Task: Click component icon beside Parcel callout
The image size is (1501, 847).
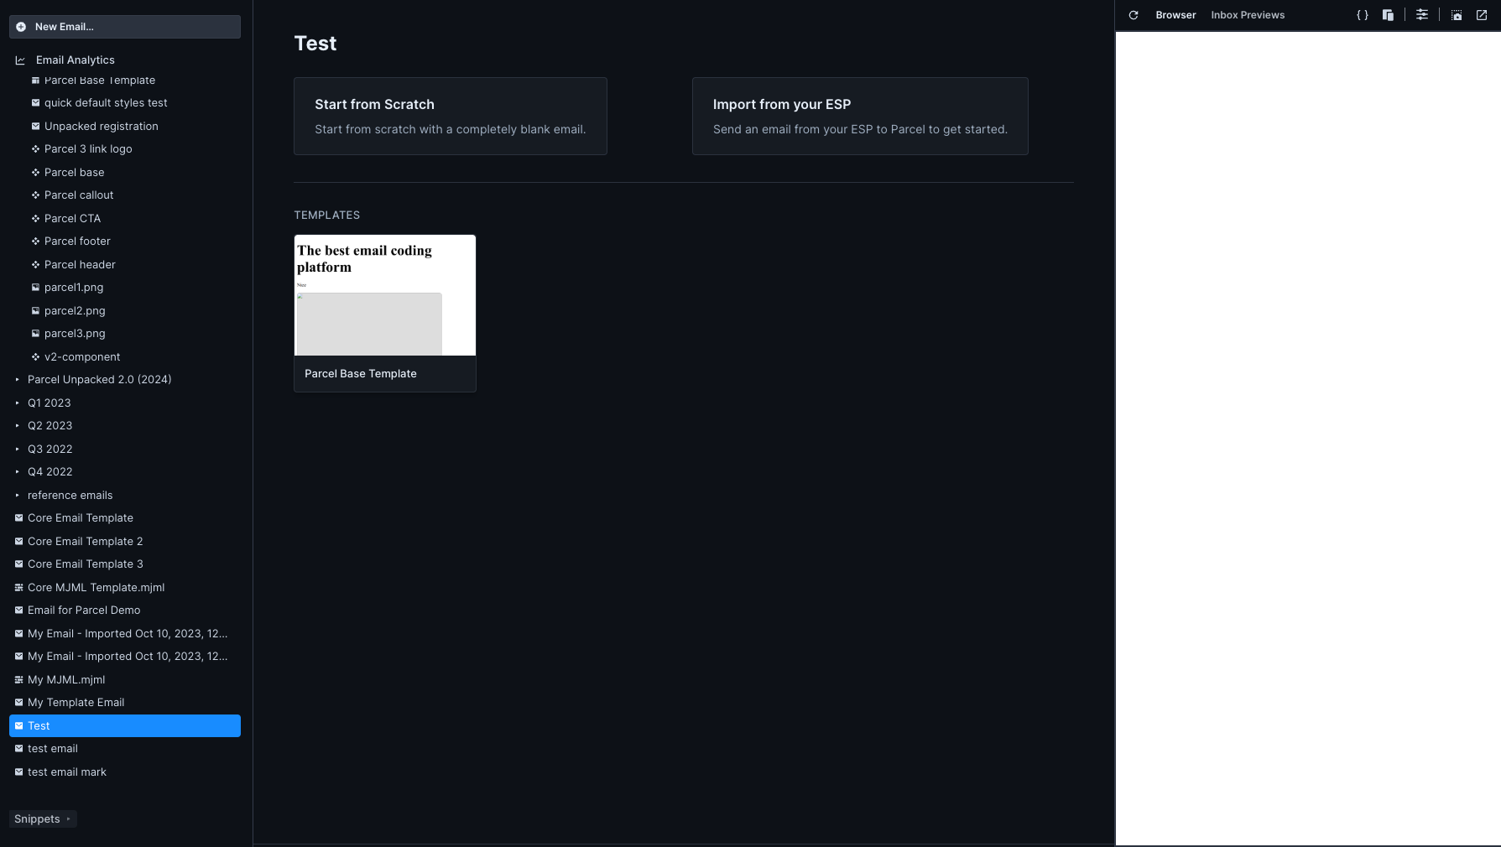Action: pyautogui.click(x=35, y=195)
